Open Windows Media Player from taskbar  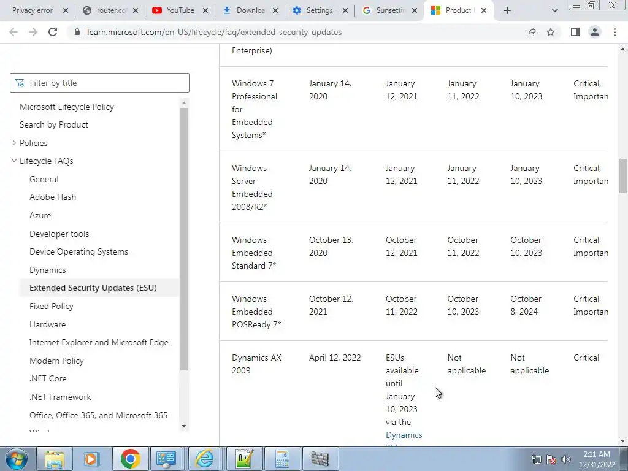point(92,459)
